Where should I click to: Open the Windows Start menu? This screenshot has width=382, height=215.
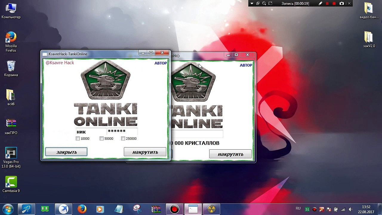(x=8, y=209)
